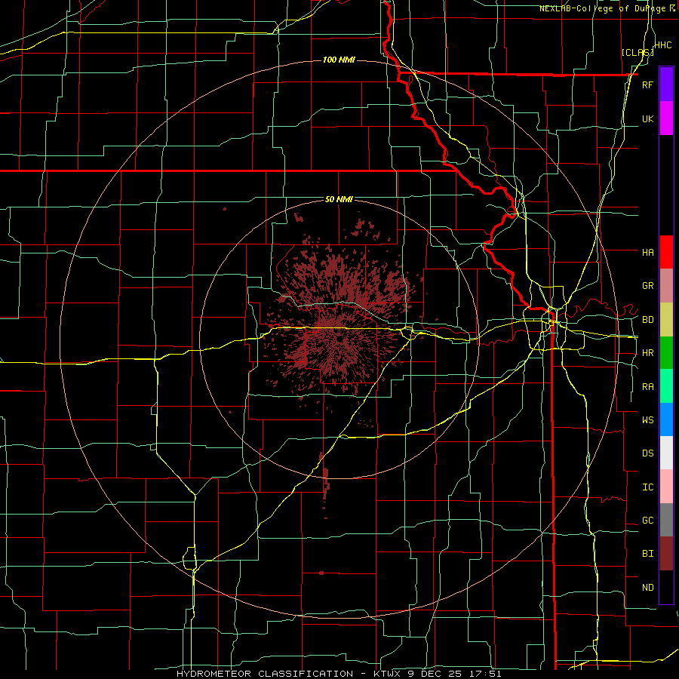Image resolution: width=679 pixels, height=679 pixels.
Task: Click the brown BI legend swatch
Action: [x=666, y=554]
